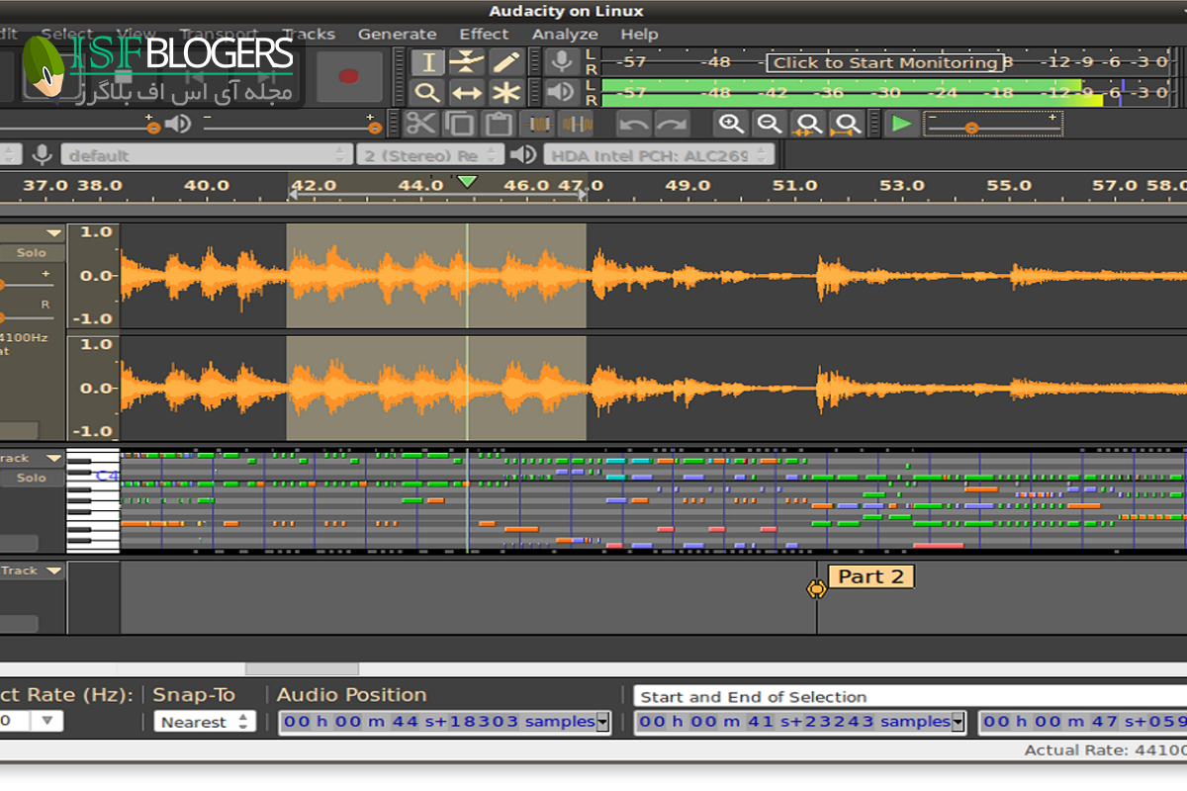Select the Zoom magnifier tool

(427, 93)
